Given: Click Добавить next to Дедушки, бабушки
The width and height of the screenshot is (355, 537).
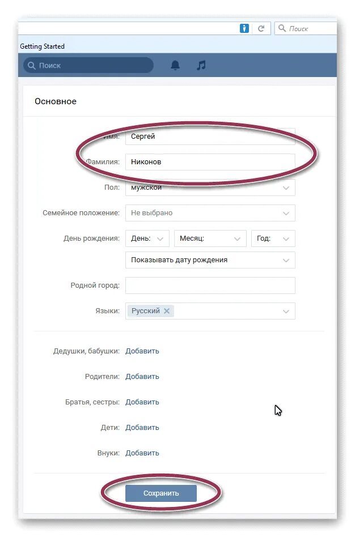Looking at the screenshot, I should pos(142,351).
